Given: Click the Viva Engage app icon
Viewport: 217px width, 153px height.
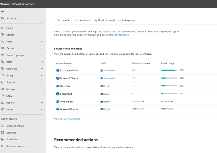Looking at the screenshot, I should [58, 102].
